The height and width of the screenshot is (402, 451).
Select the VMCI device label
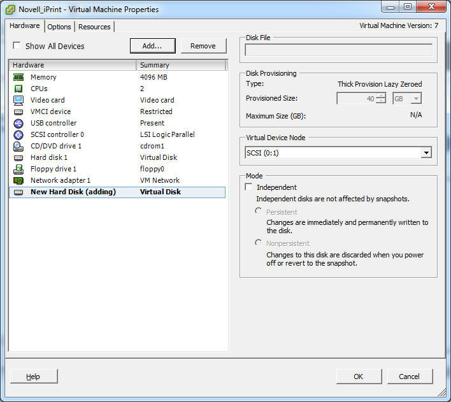pos(50,111)
